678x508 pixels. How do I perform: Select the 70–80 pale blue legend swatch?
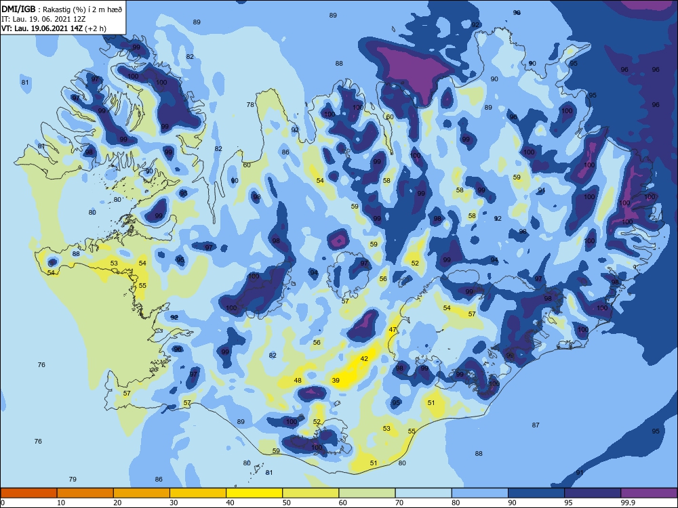pyautogui.click(x=423, y=493)
